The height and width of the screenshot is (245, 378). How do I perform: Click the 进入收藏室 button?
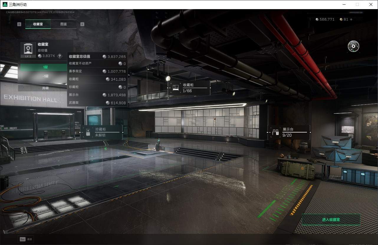pos(331,220)
